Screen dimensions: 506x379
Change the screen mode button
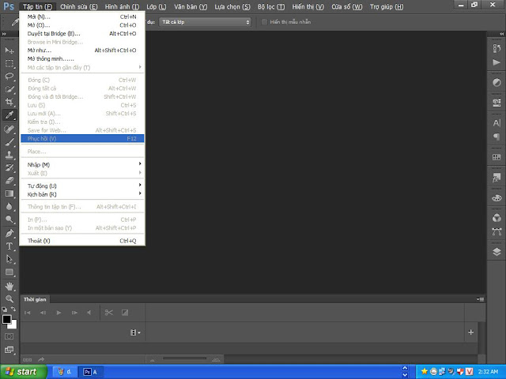pos(9,350)
